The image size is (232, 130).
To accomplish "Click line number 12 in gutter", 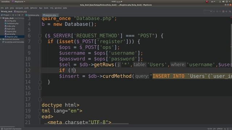I will [x=28, y=70].
